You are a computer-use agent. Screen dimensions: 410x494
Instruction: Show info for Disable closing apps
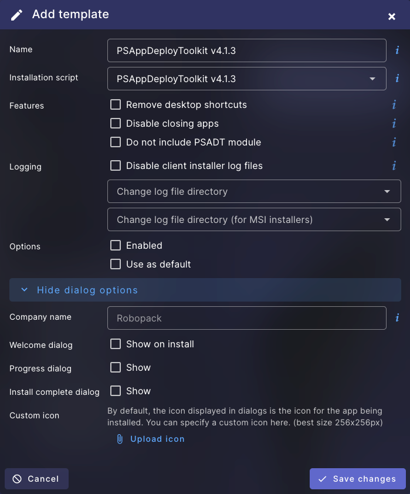point(394,123)
